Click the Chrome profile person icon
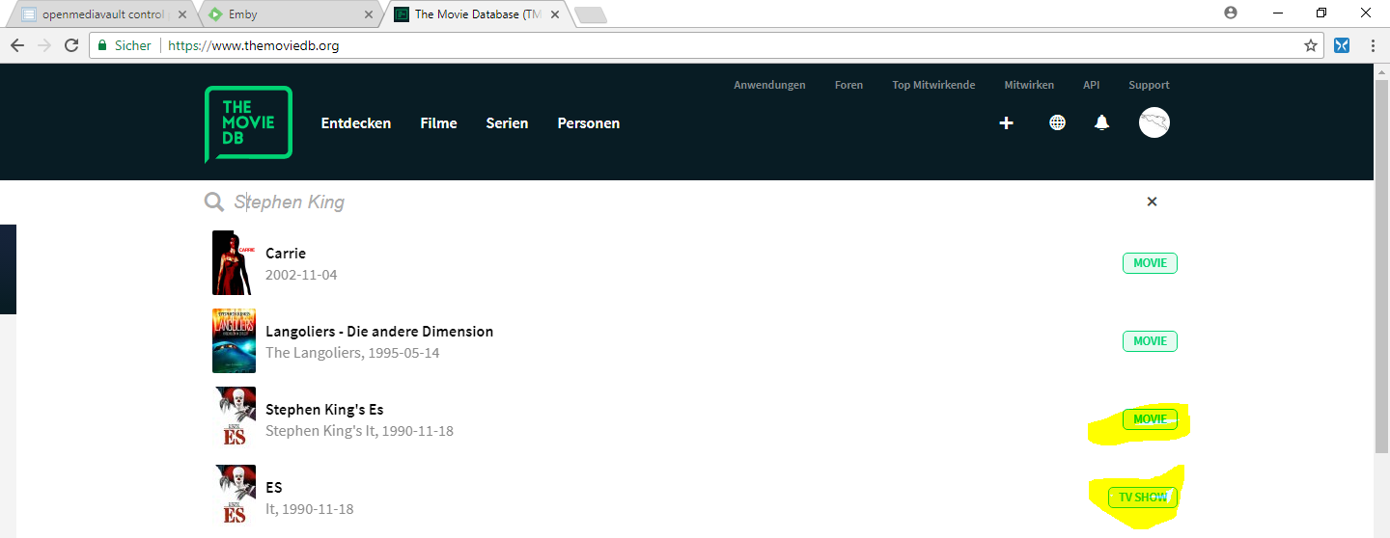Image resolution: width=1390 pixels, height=538 pixels. point(1231,13)
